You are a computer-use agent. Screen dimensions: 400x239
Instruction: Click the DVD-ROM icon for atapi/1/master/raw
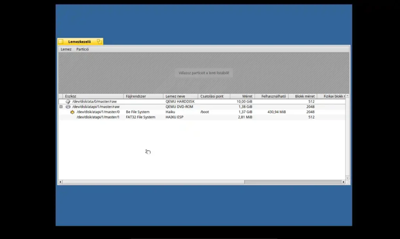(68, 107)
